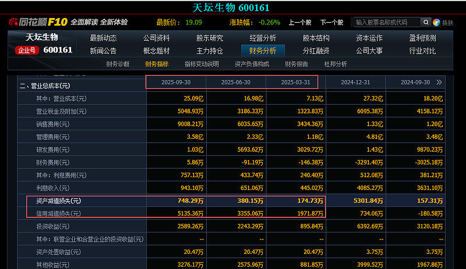
Task: Open the 财务分析 tab
Action: coord(263,51)
